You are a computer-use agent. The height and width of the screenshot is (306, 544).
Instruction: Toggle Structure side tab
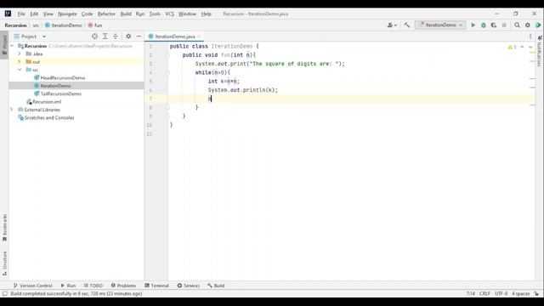click(x=4, y=263)
